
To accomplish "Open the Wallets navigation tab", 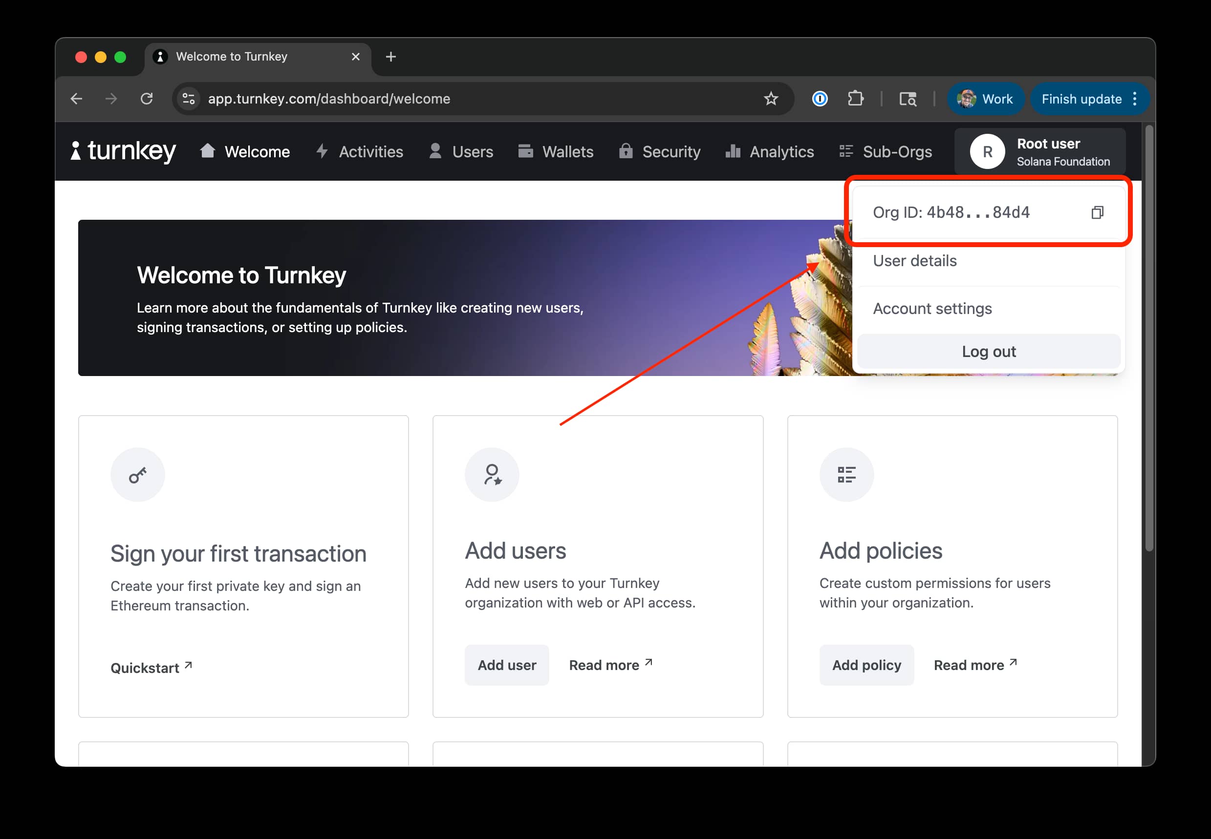I will [x=556, y=151].
